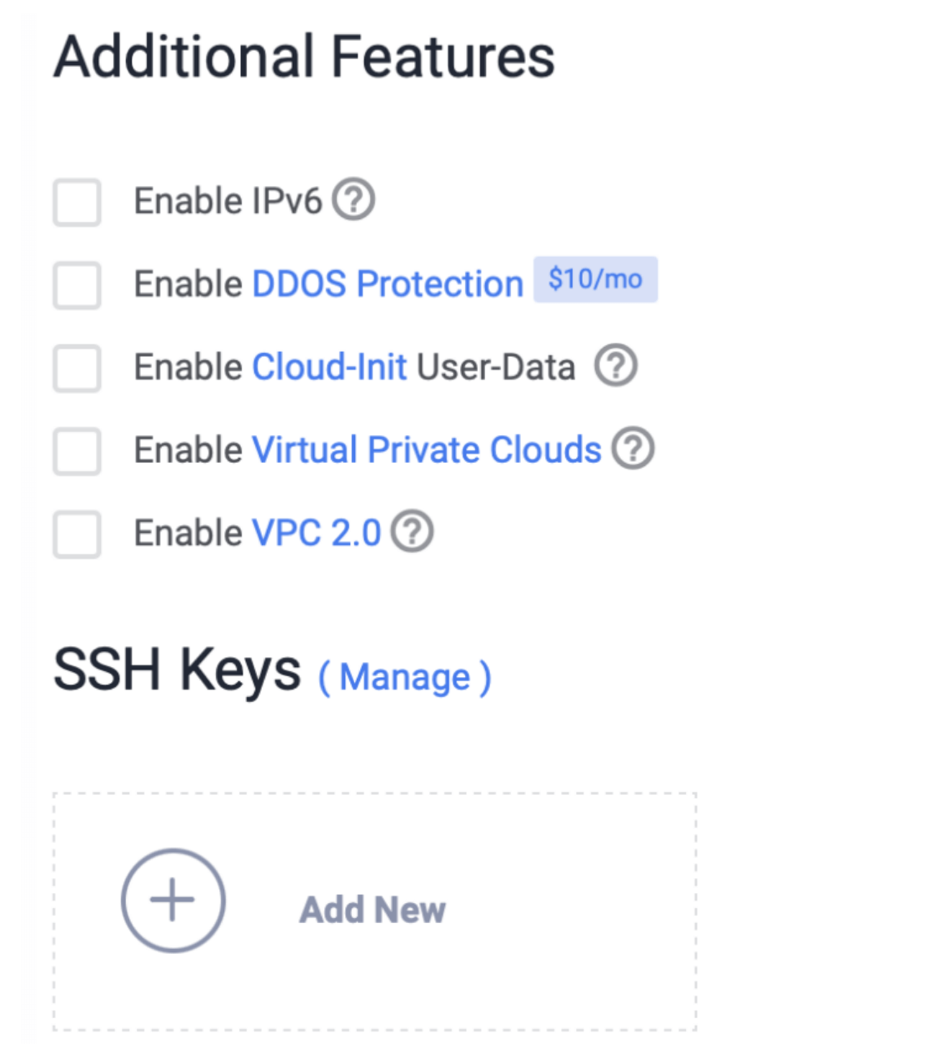Open the Virtual Private Clouds link

click(426, 450)
